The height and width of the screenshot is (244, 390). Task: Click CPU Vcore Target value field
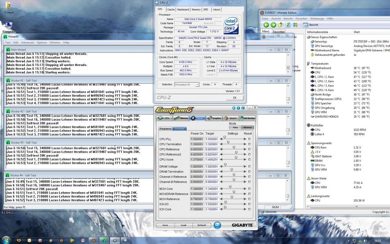212,160
